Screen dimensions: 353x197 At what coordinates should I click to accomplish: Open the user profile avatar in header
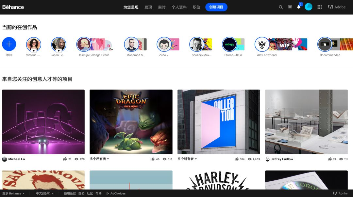(x=309, y=7)
